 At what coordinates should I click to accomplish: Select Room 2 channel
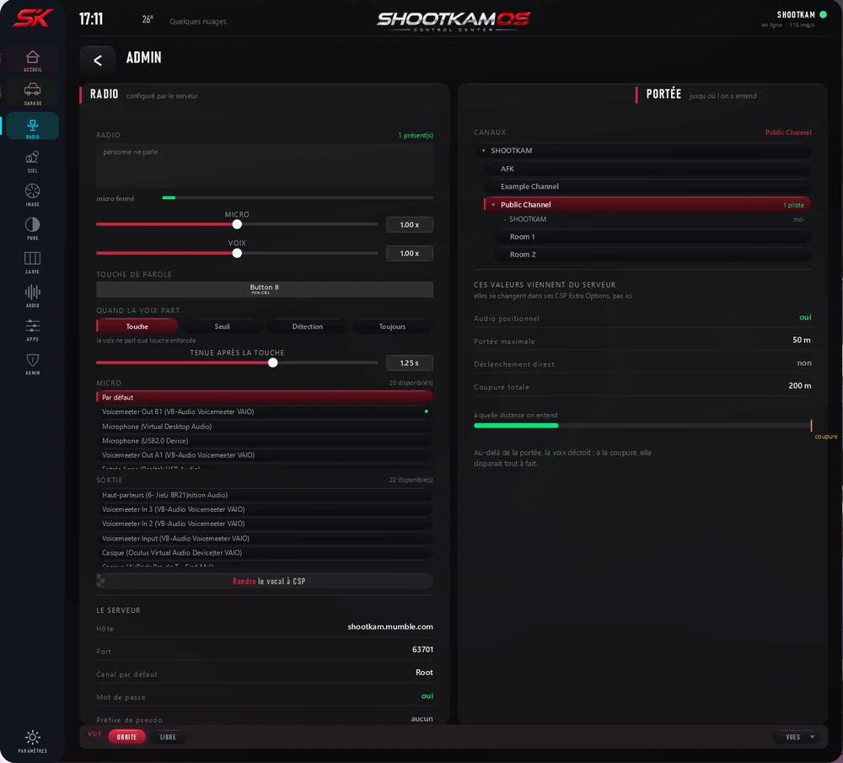point(651,255)
